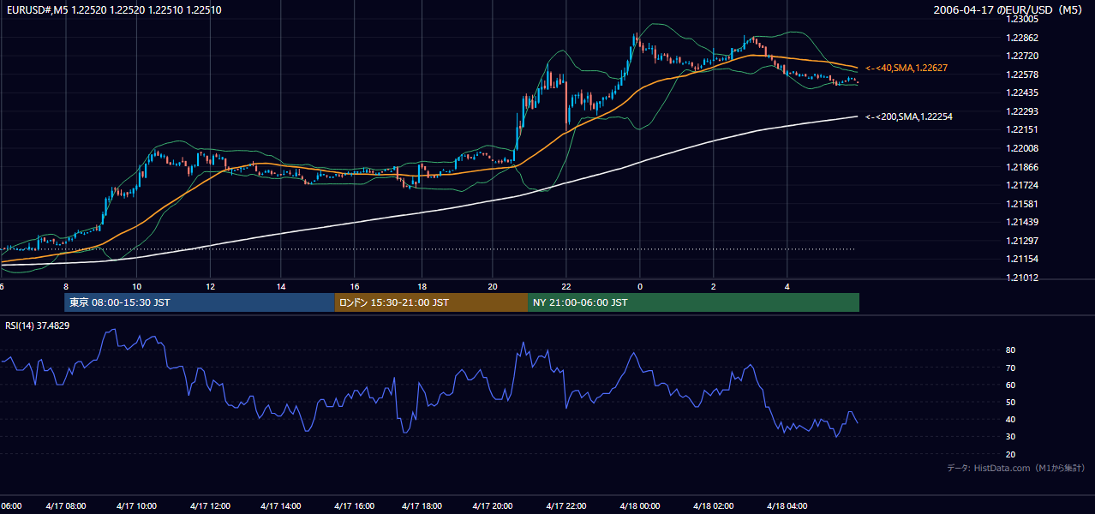Click RSI axis level 60

pos(1011,385)
